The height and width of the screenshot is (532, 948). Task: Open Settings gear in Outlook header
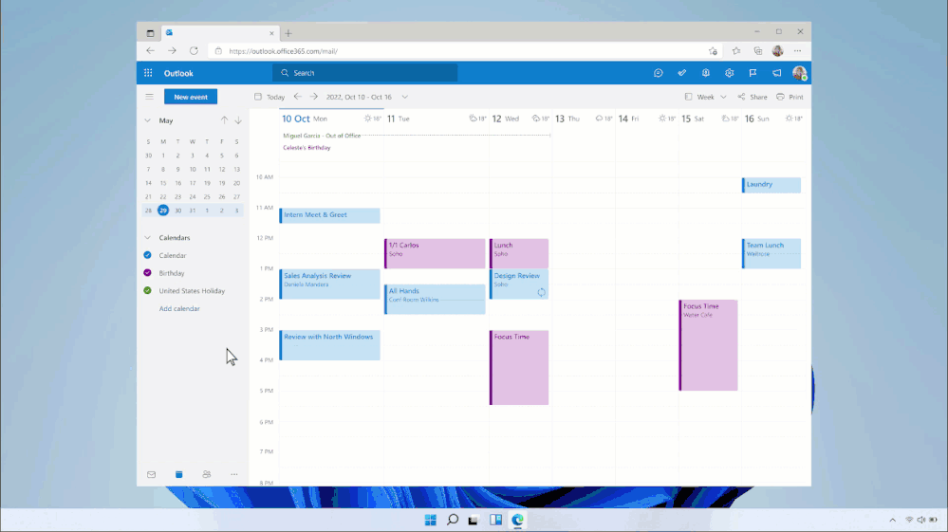click(x=730, y=73)
